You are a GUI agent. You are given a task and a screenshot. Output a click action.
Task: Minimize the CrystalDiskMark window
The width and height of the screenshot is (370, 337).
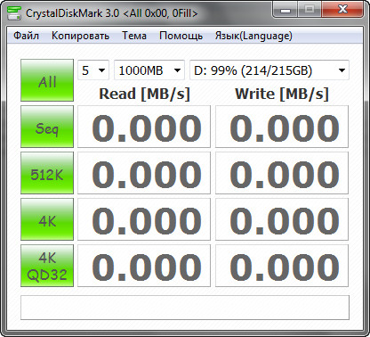click(286, 10)
